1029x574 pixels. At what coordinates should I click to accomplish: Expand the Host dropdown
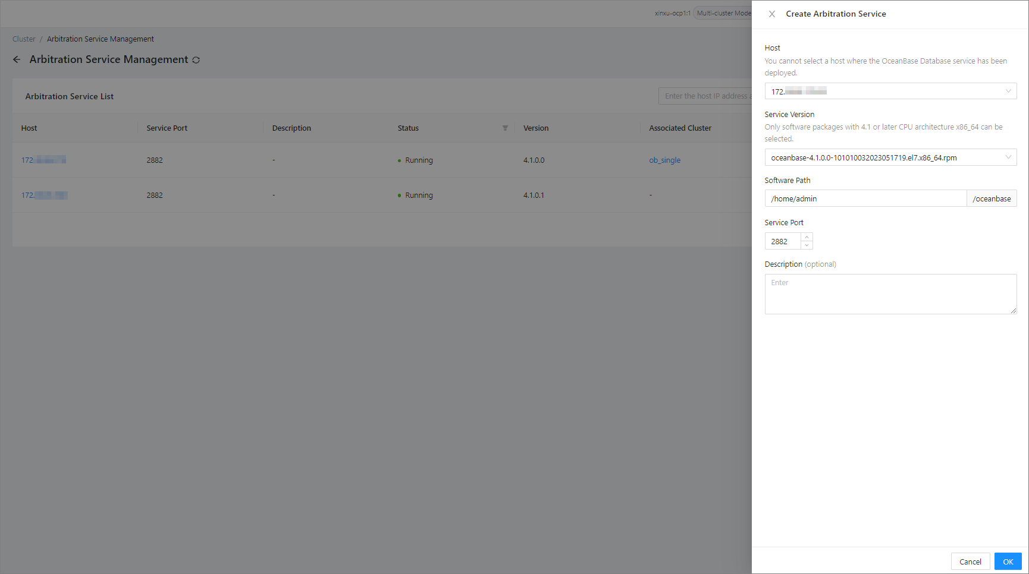point(890,91)
